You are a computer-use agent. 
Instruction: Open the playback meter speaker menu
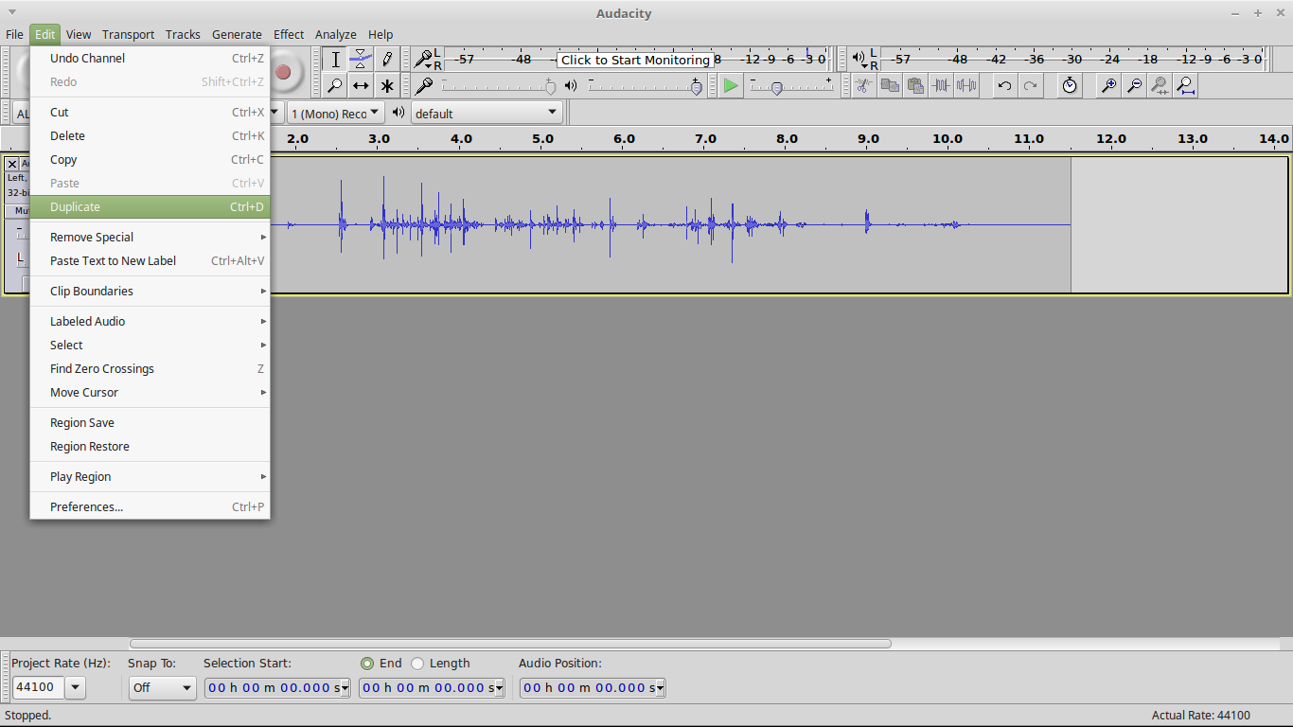859,60
